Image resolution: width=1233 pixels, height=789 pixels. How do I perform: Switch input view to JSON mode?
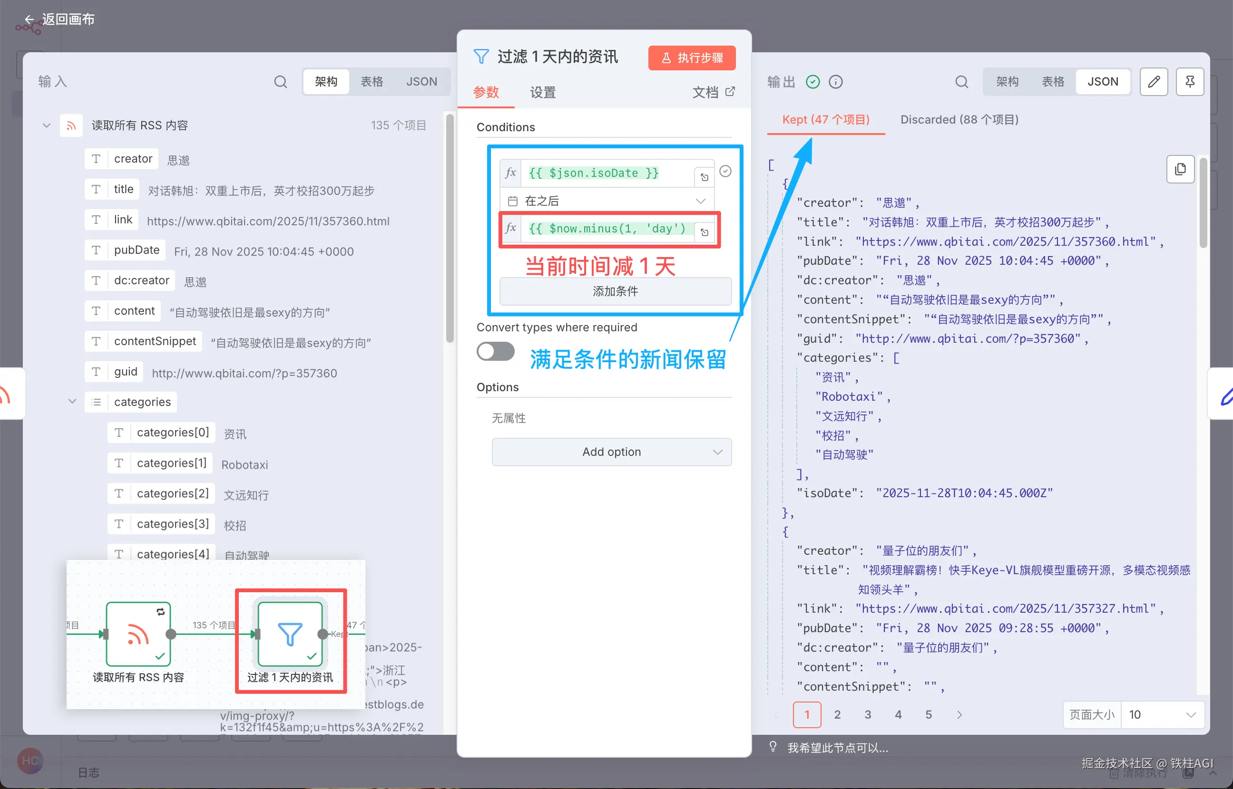[421, 81]
